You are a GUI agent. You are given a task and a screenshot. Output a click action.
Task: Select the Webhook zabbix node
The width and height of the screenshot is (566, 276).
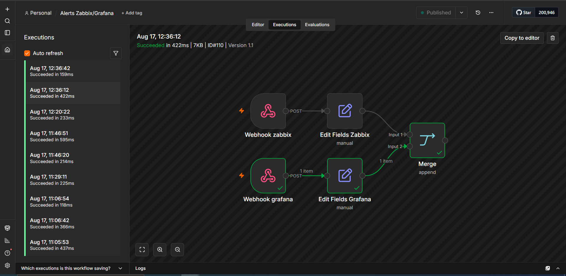coord(268,111)
